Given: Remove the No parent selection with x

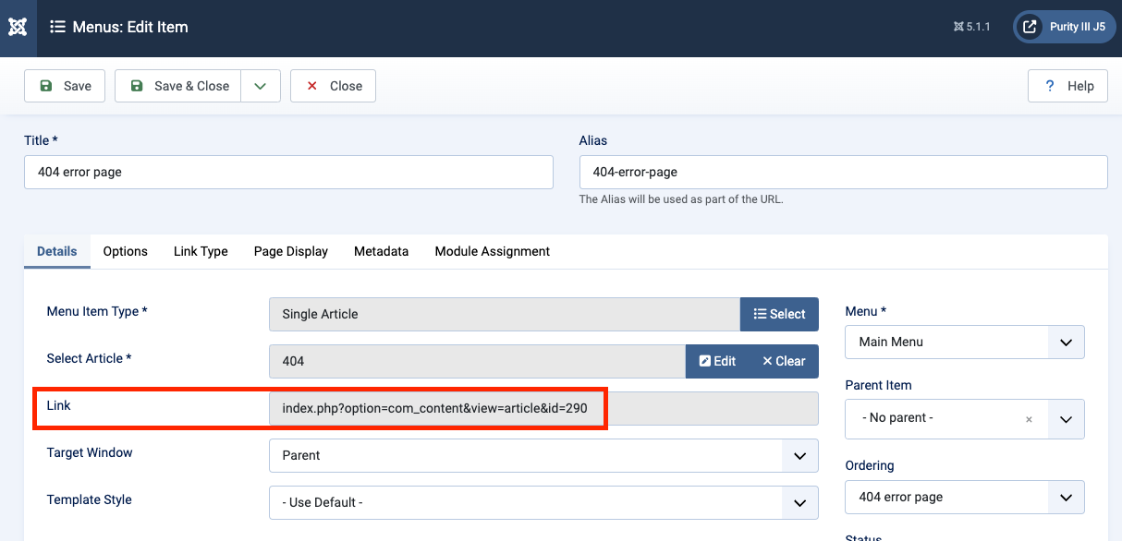Looking at the screenshot, I should point(1029,419).
